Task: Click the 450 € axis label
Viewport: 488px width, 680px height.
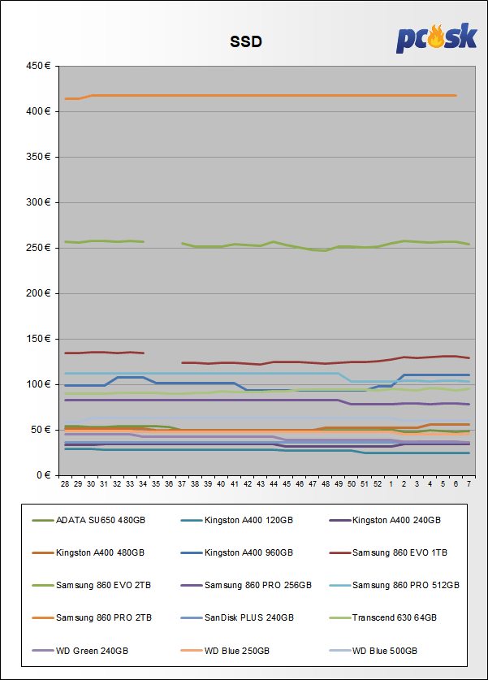Action: (38, 66)
